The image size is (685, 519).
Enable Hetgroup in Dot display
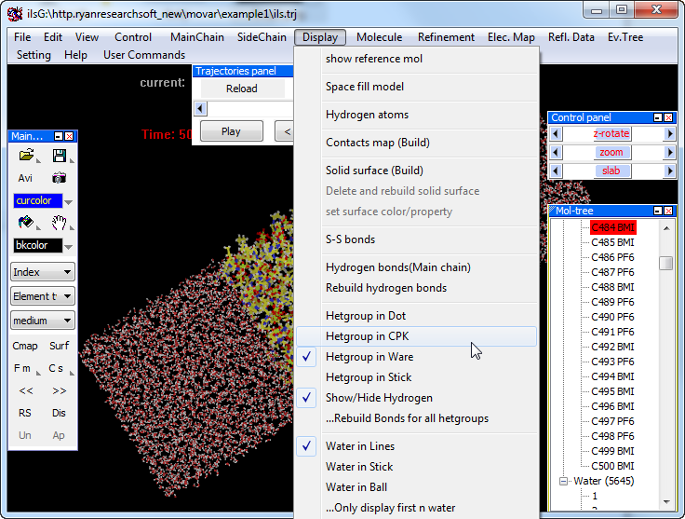[x=416, y=316]
